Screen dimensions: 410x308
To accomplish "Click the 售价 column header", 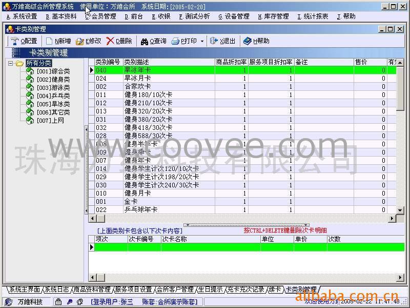I will pyautogui.click(x=371, y=62).
